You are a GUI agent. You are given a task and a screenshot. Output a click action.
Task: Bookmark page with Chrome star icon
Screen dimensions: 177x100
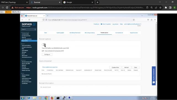(160, 7)
